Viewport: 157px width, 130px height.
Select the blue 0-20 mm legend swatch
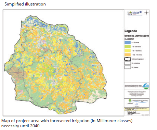128,43
